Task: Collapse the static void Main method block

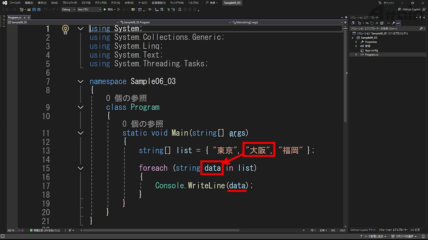Action: coord(80,133)
